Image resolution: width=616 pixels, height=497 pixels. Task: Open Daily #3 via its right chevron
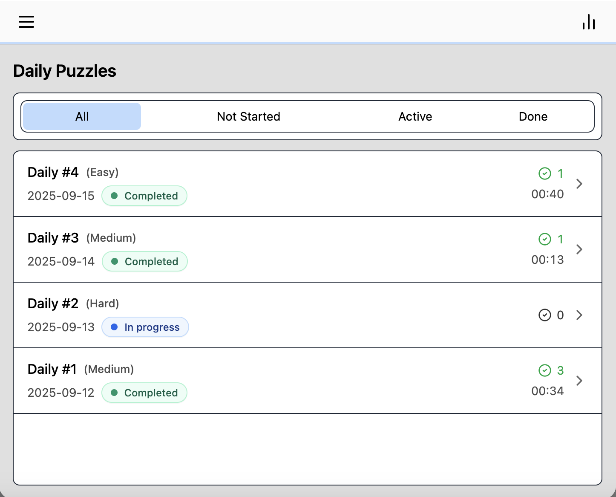(579, 249)
